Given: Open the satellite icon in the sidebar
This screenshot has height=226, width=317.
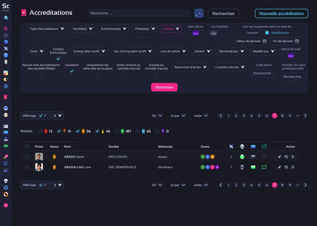Looking at the screenshot, I should pos(6,48).
